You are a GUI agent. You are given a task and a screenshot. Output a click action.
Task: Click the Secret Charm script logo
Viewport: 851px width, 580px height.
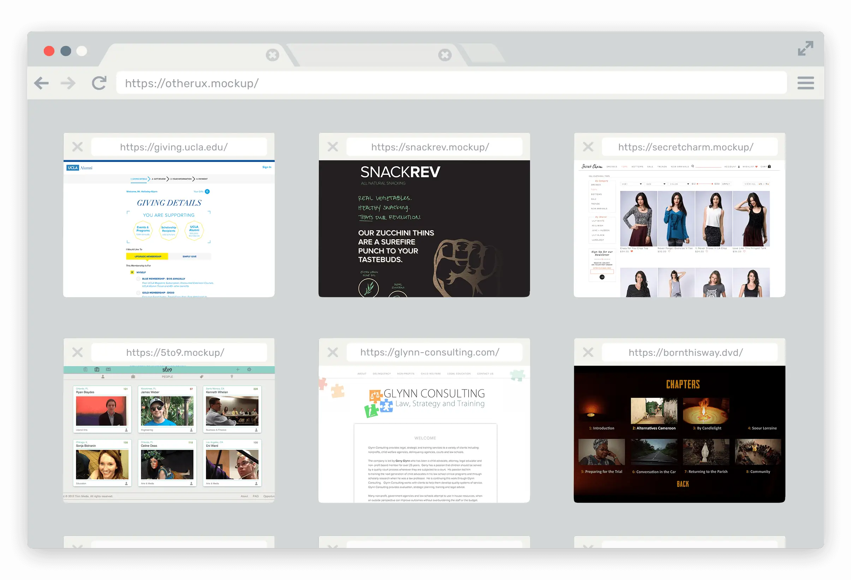click(x=592, y=167)
